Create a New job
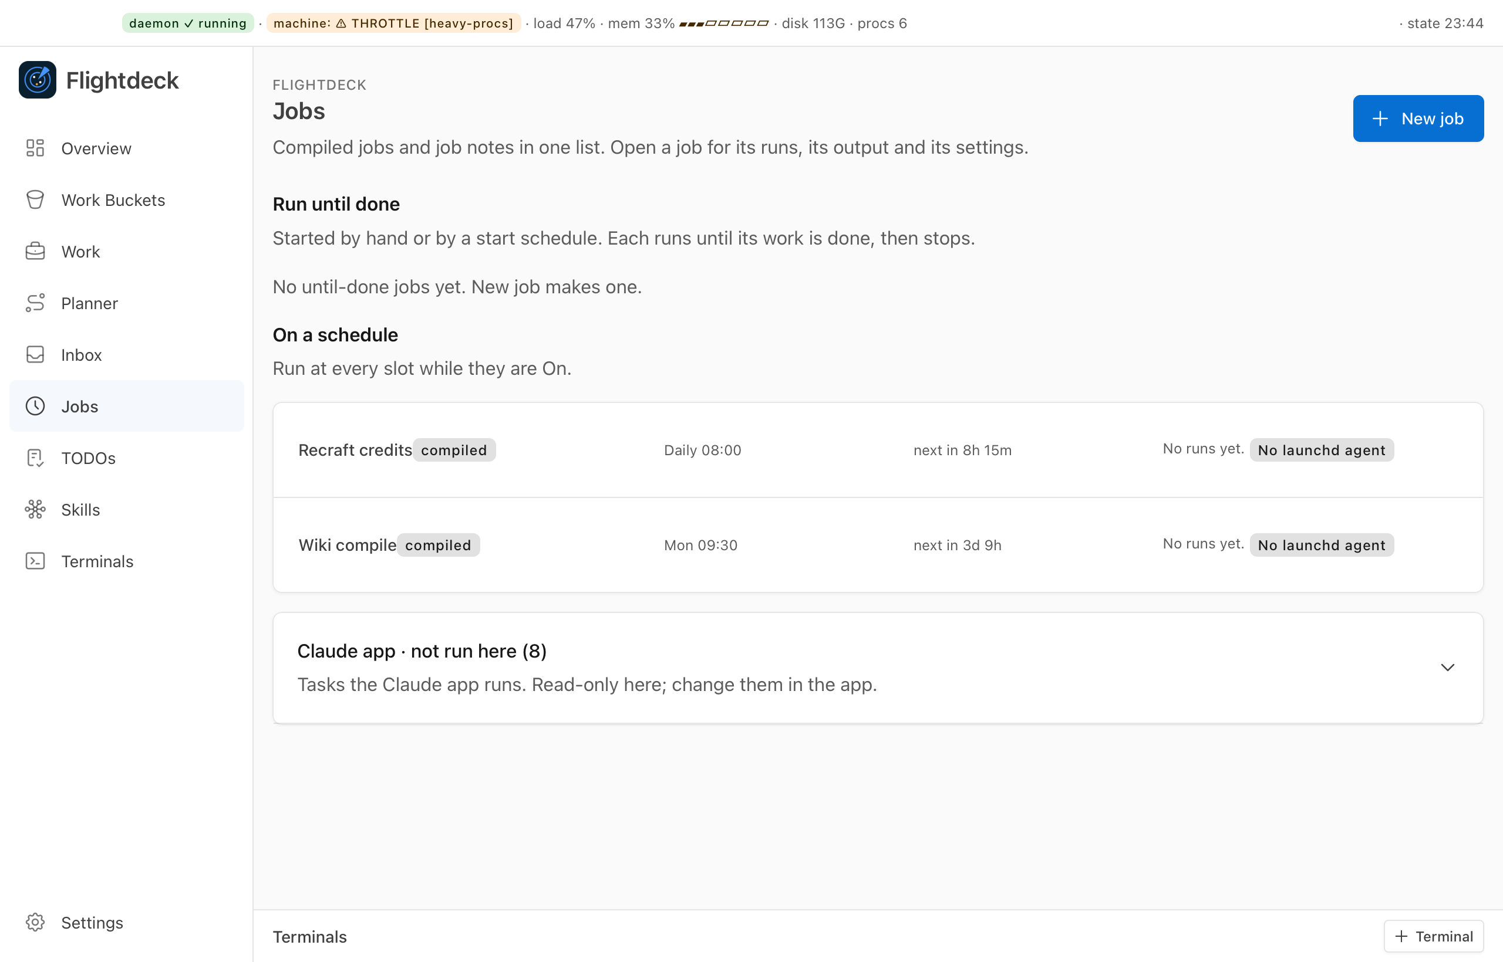This screenshot has width=1503, height=962. [x=1418, y=118]
